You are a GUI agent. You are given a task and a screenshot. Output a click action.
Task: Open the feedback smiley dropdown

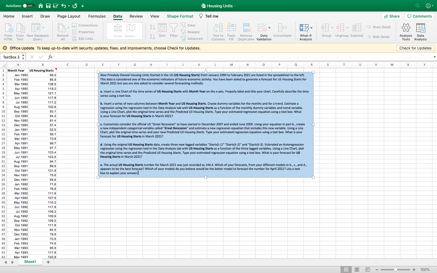429,6
